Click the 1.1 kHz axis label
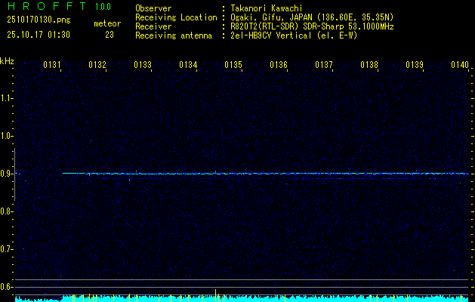The width and height of the screenshot is (475, 302). pos(6,98)
